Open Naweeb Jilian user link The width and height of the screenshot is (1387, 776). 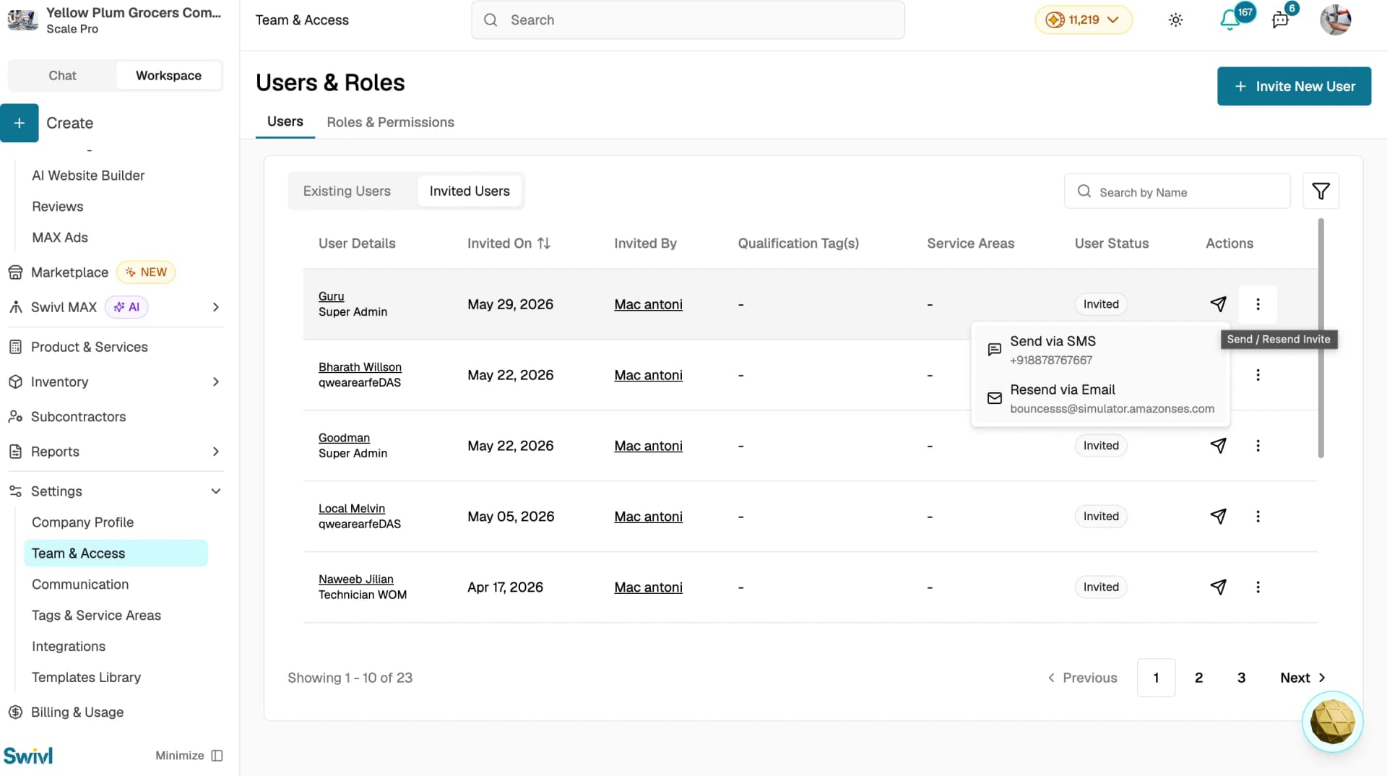tap(356, 579)
